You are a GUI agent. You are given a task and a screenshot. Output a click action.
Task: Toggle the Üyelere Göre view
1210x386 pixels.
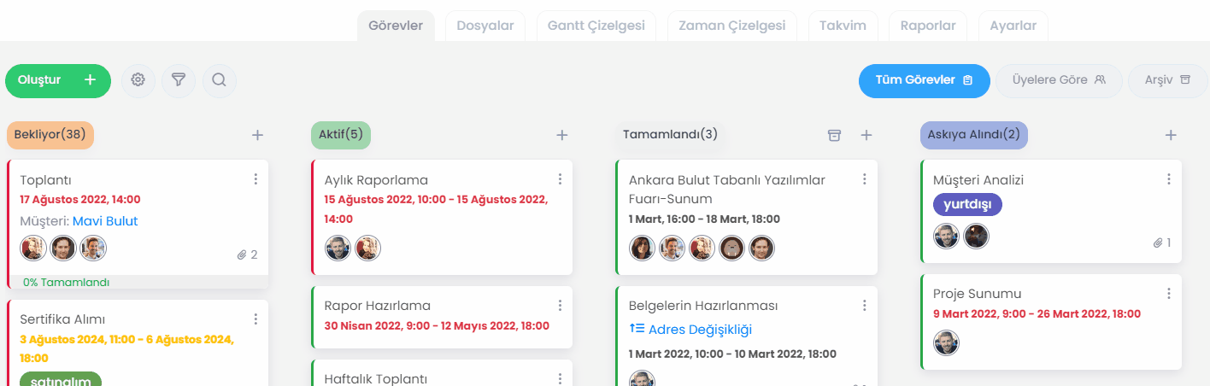tap(1059, 80)
